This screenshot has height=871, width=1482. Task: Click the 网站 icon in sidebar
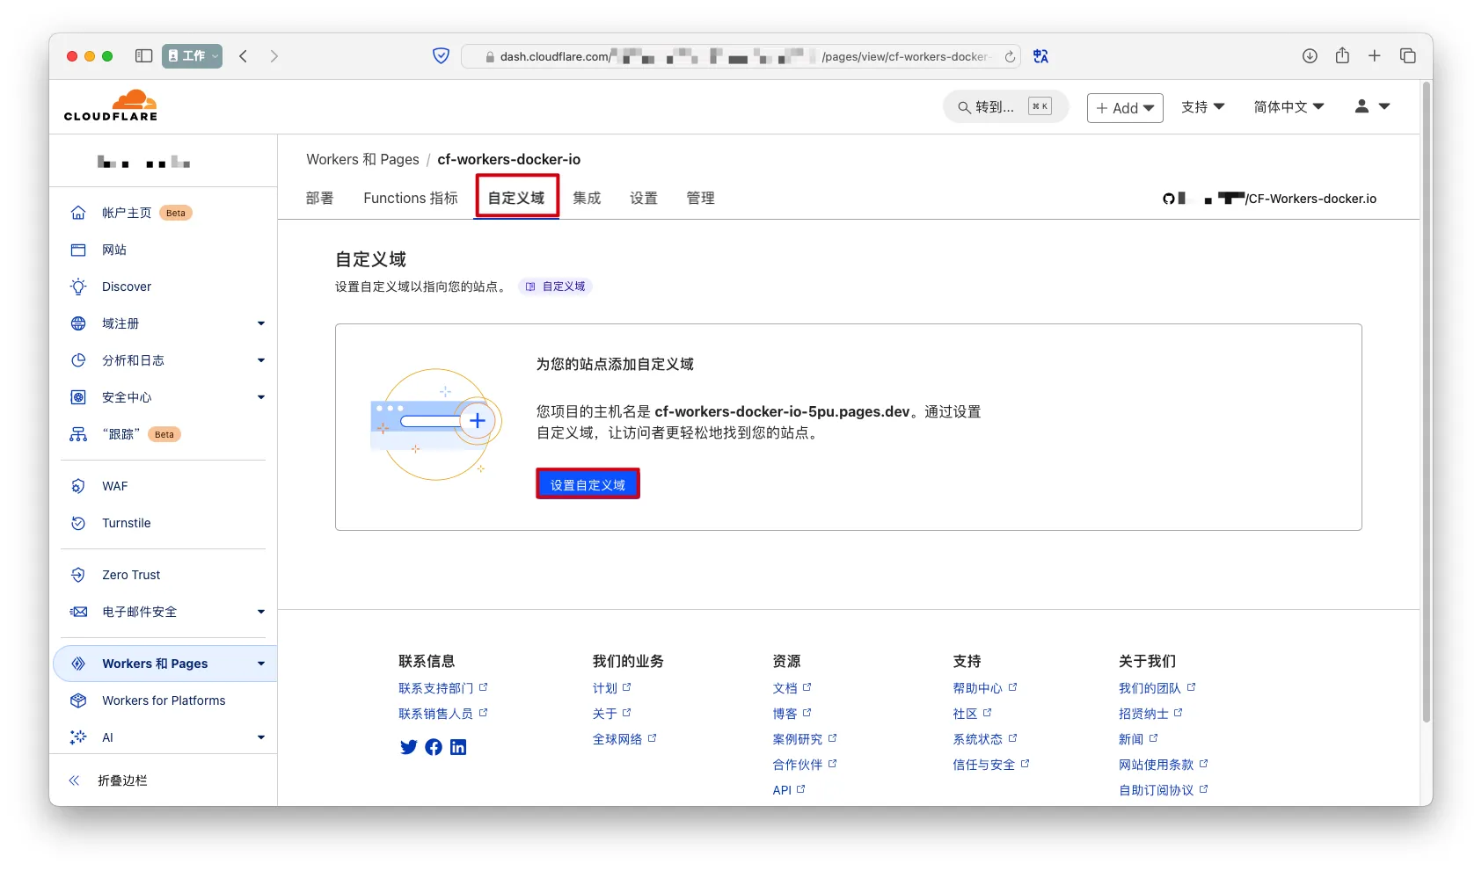pyautogui.click(x=78, y=250)
